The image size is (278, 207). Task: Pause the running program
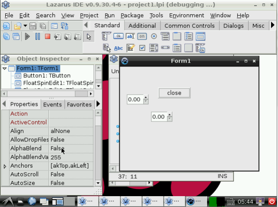pos(38,37)
